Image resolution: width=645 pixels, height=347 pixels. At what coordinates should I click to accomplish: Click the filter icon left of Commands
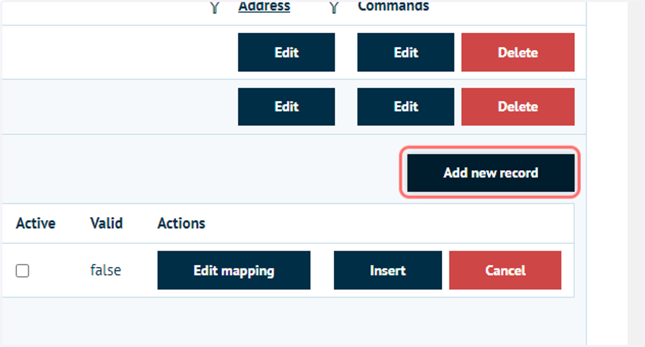click(334, 7)
